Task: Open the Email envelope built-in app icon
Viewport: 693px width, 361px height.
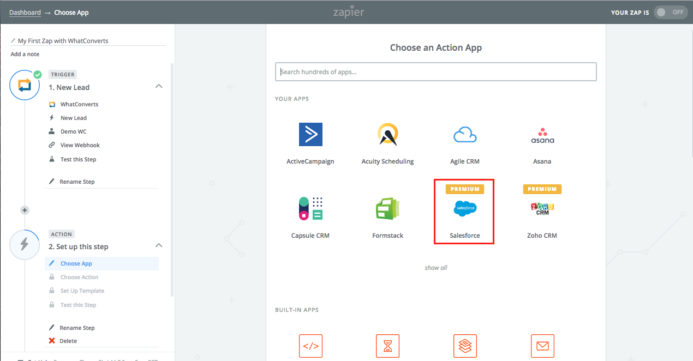Action: pyautogui.click(x=542, y=346)
